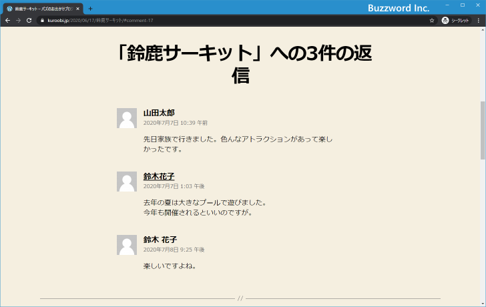This screenshot has width=486, height=307.
Task: Click the 山田太郎 commenter name
Action: (159, 113)
